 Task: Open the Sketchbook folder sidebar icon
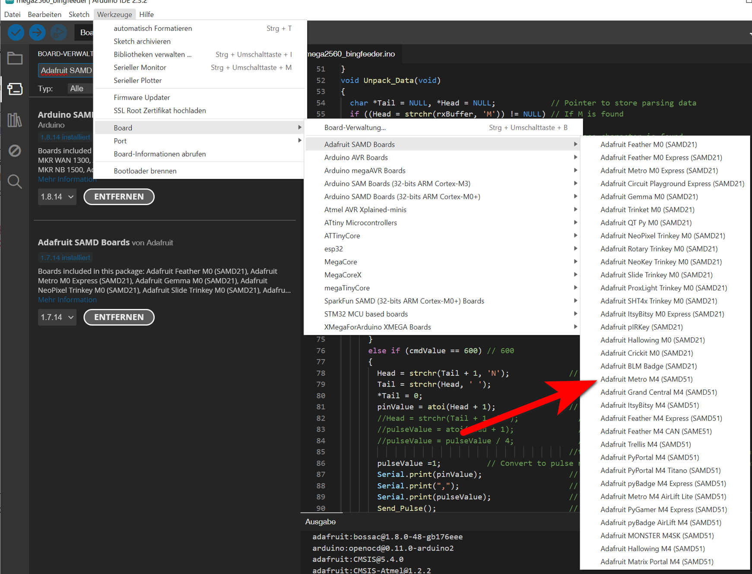pos(15,58)
